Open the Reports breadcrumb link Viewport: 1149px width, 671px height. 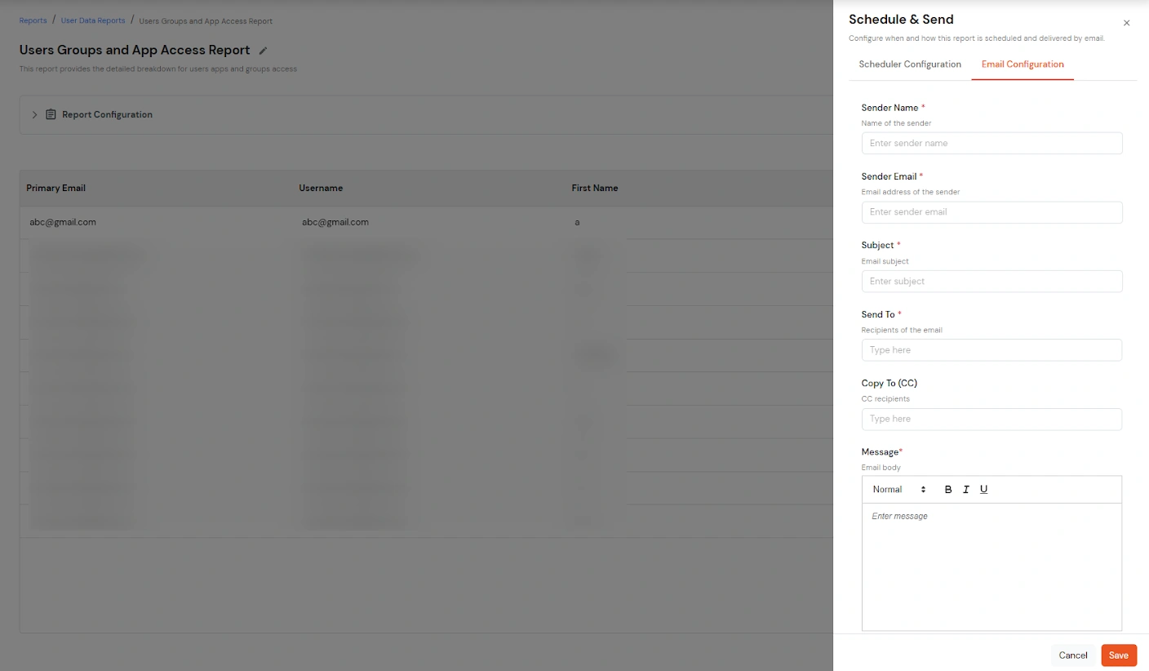coord(33,20)
